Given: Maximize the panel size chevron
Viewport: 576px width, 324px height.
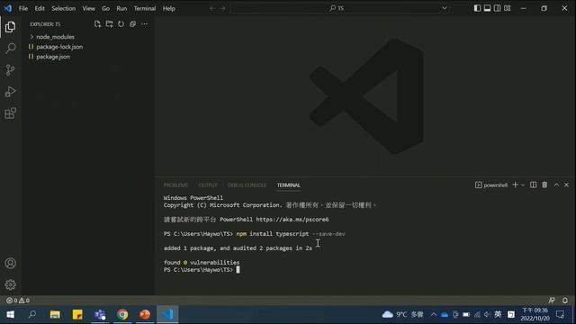Looking at the screenshot, I should point(556,184).
